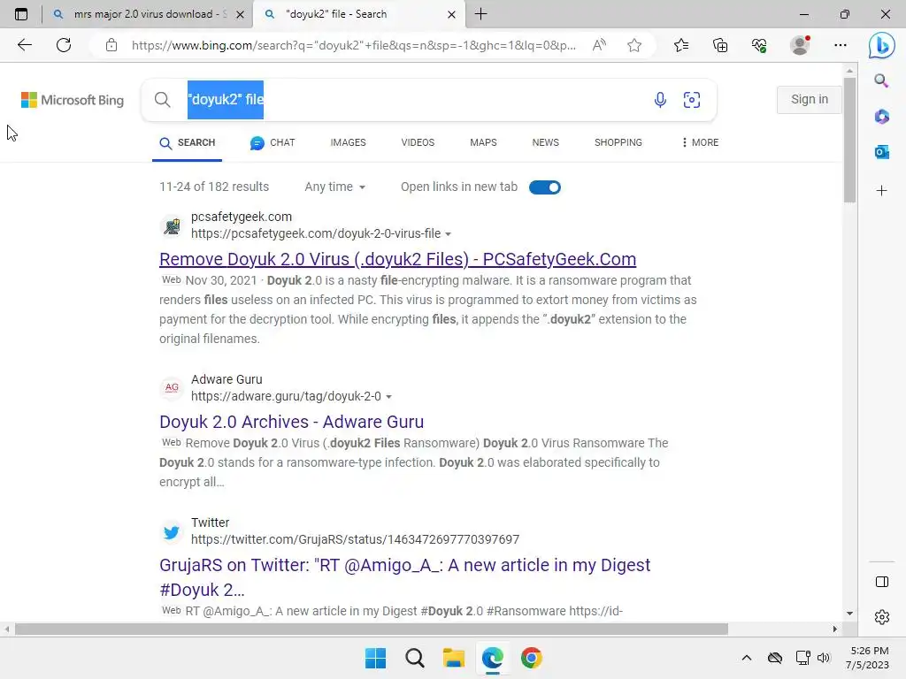906x679 pixels.
Task: Click the "11-24 of 182 results" text
Action: point(214,187)
